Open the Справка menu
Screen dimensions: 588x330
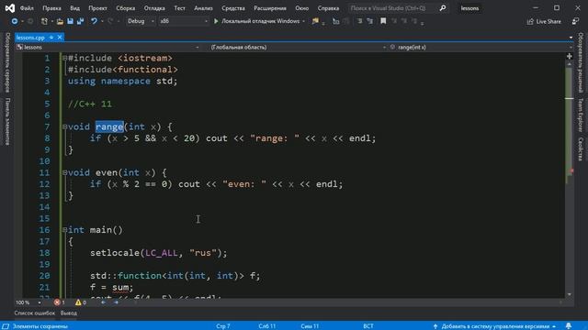coord(328,8)
